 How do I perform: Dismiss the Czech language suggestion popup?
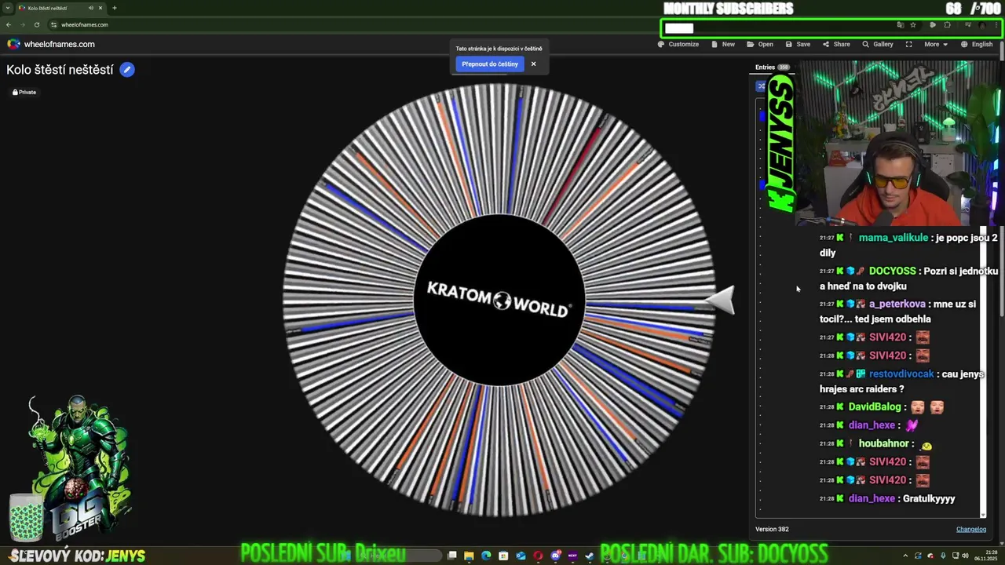coord(533,64)
